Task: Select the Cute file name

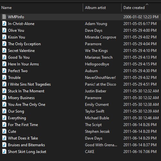Action: point(12,131)
